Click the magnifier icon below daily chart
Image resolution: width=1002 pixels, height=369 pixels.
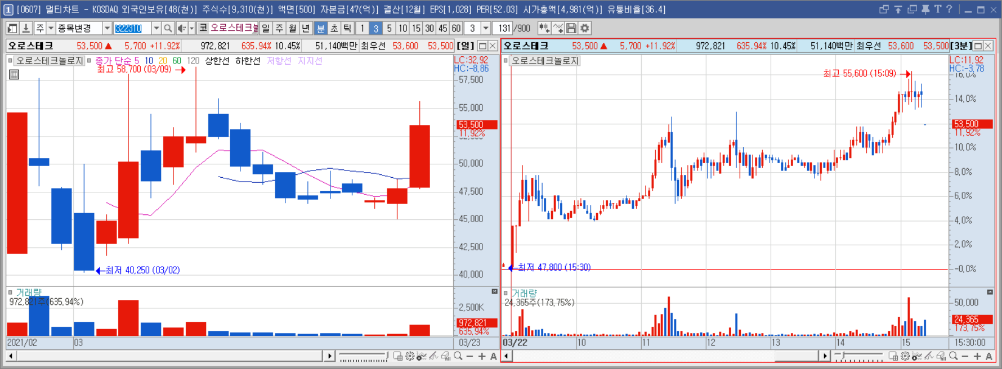[458, 356]
